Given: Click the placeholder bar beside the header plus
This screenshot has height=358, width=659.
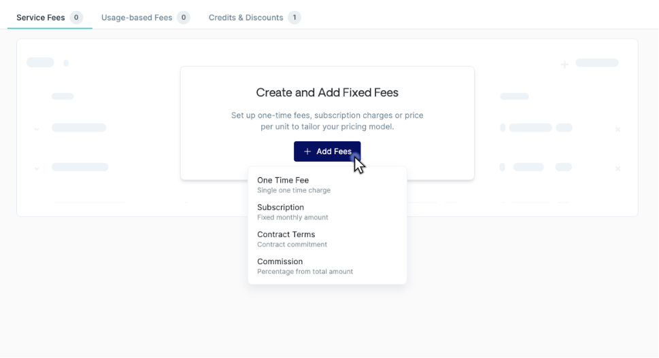Looking at the screenshot, I should (x=596, y=63).
